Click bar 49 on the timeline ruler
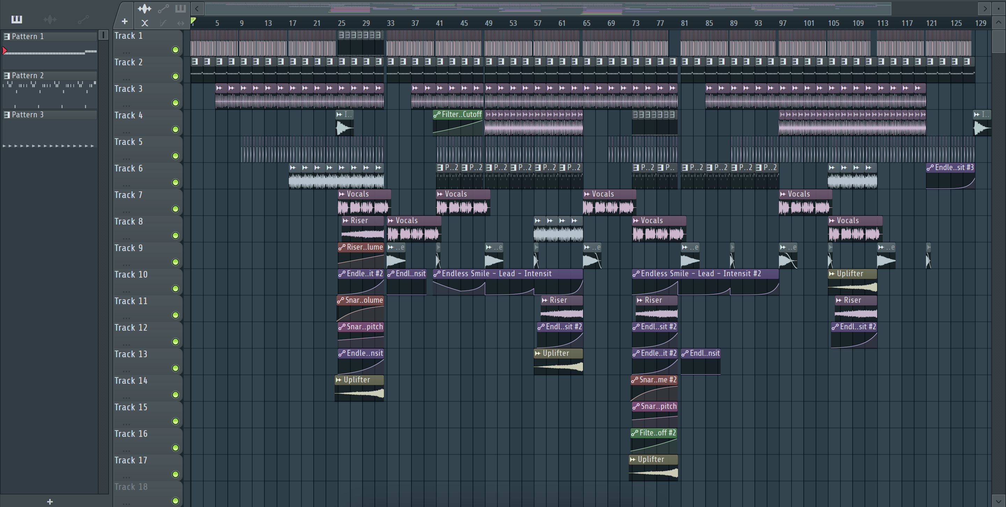Viewport: 1006px width, 507px height. click(489, 23)
